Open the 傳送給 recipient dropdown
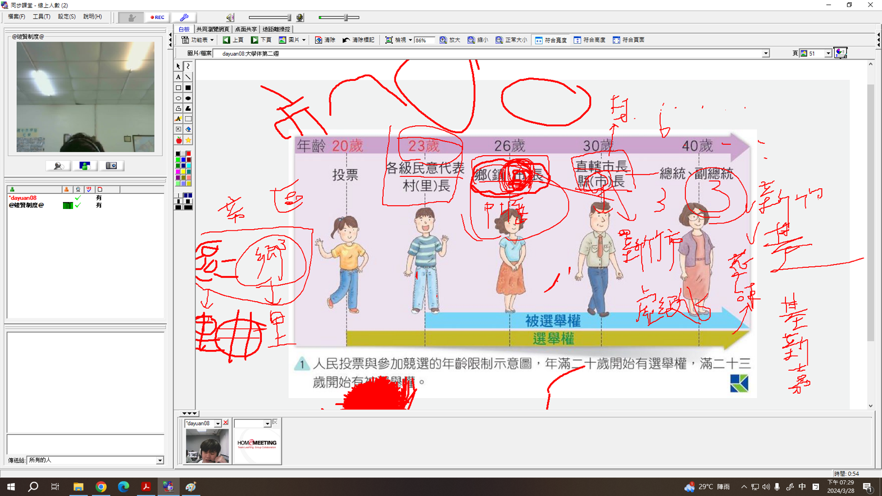The image size is (882, 496). coord(160,461)
